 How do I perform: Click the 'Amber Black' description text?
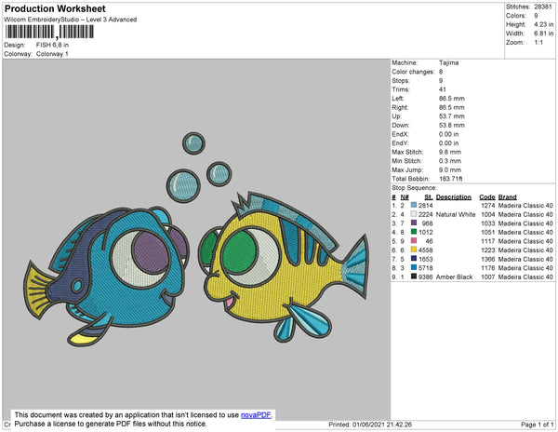(455, 277)
